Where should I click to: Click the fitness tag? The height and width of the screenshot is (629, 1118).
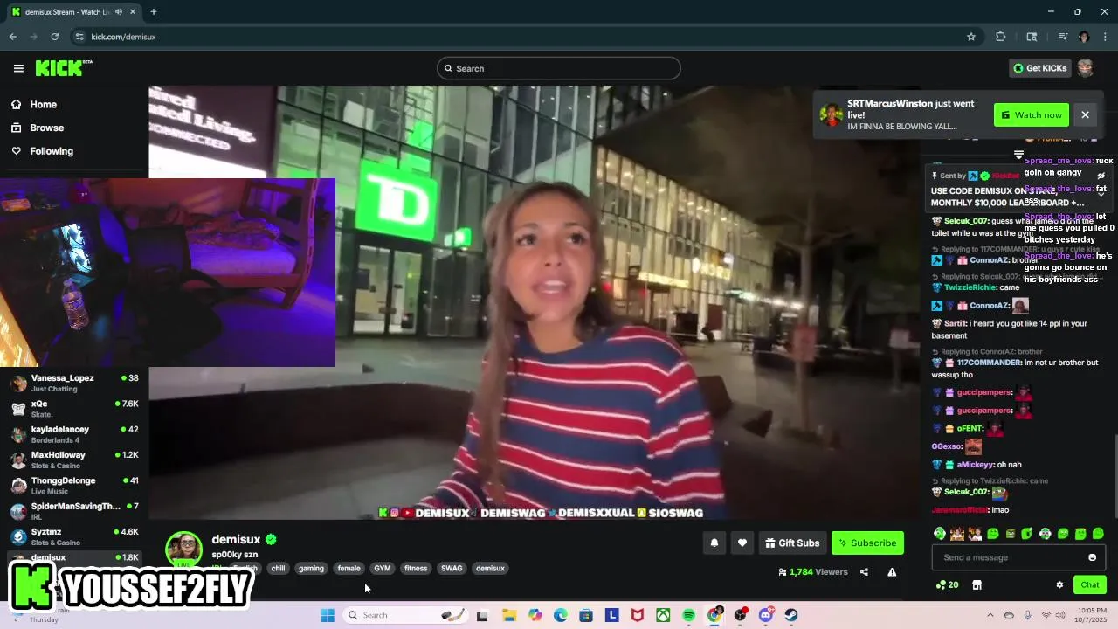(416, 568)
